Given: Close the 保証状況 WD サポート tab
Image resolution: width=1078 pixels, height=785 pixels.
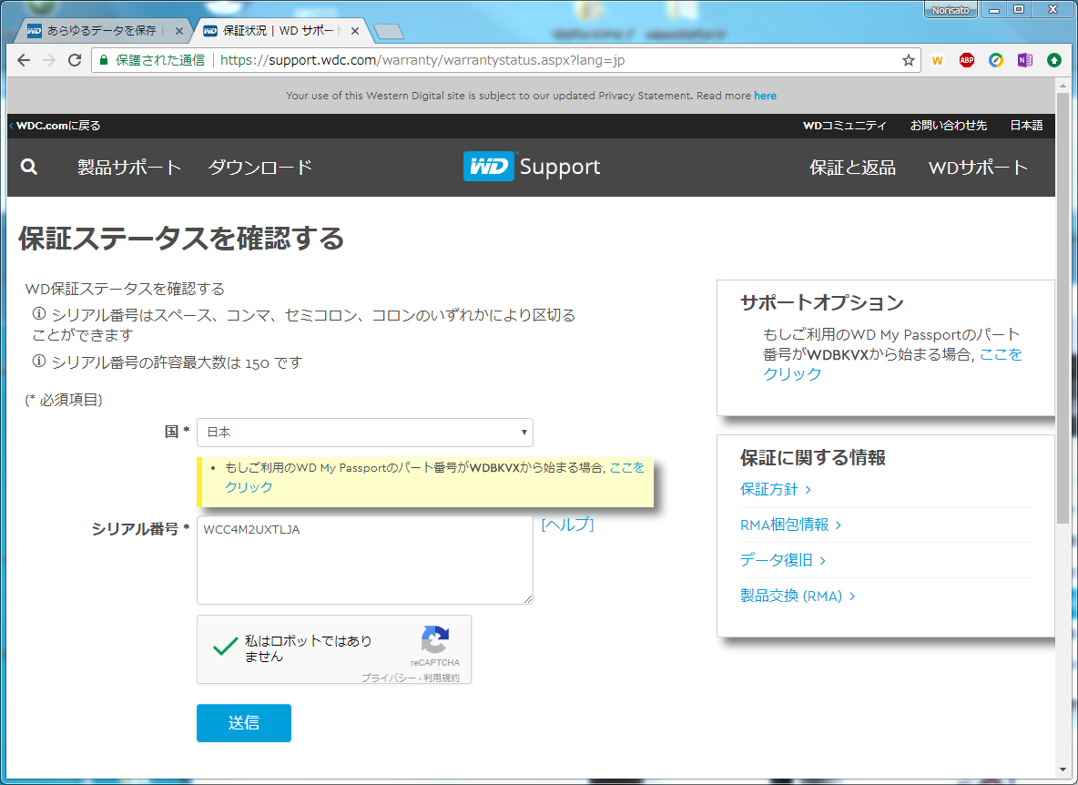Looking at the screenshot, I should point(355,31).
